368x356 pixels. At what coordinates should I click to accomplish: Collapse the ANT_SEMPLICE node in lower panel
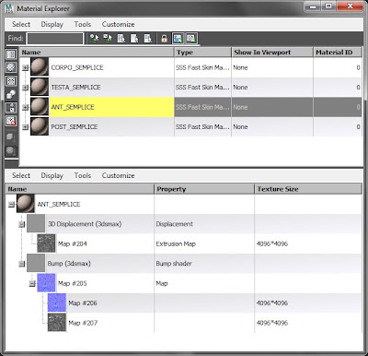(11, 204)
